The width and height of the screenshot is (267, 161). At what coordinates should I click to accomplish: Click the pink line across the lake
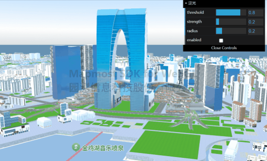[x=85, y=146]
